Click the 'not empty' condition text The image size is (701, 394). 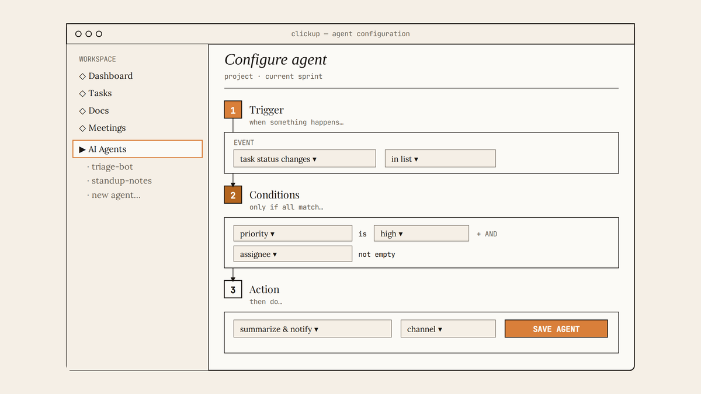tap(377, 254)
